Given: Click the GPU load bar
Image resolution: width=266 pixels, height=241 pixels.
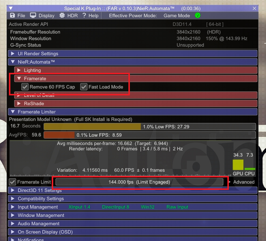Looking at the screenshot, I should tap(238, 165).
